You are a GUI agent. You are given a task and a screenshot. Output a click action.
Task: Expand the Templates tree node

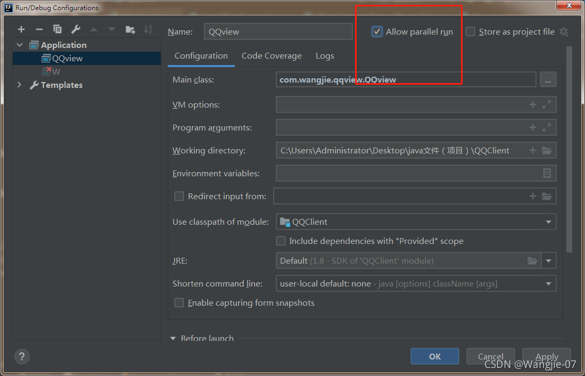coord(19,85)
